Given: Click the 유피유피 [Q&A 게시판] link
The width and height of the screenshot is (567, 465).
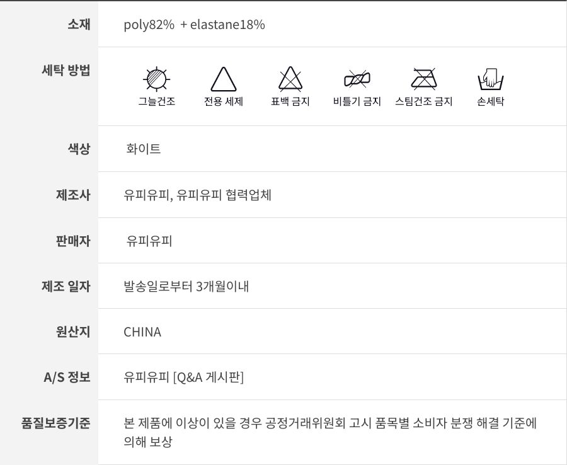Looking at the screenshot, I should click(183, 377).
